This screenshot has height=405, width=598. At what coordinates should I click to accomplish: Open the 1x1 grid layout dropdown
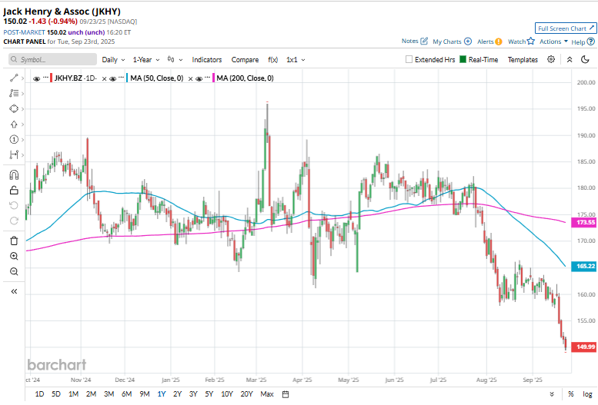coord(296,60)
